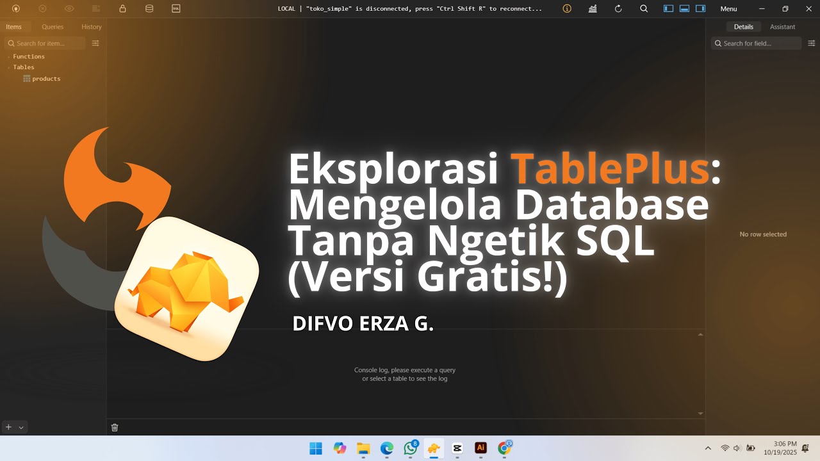Switch to the Items tab
The width and height of the screenshot is (820, 461).
(13, 27)
